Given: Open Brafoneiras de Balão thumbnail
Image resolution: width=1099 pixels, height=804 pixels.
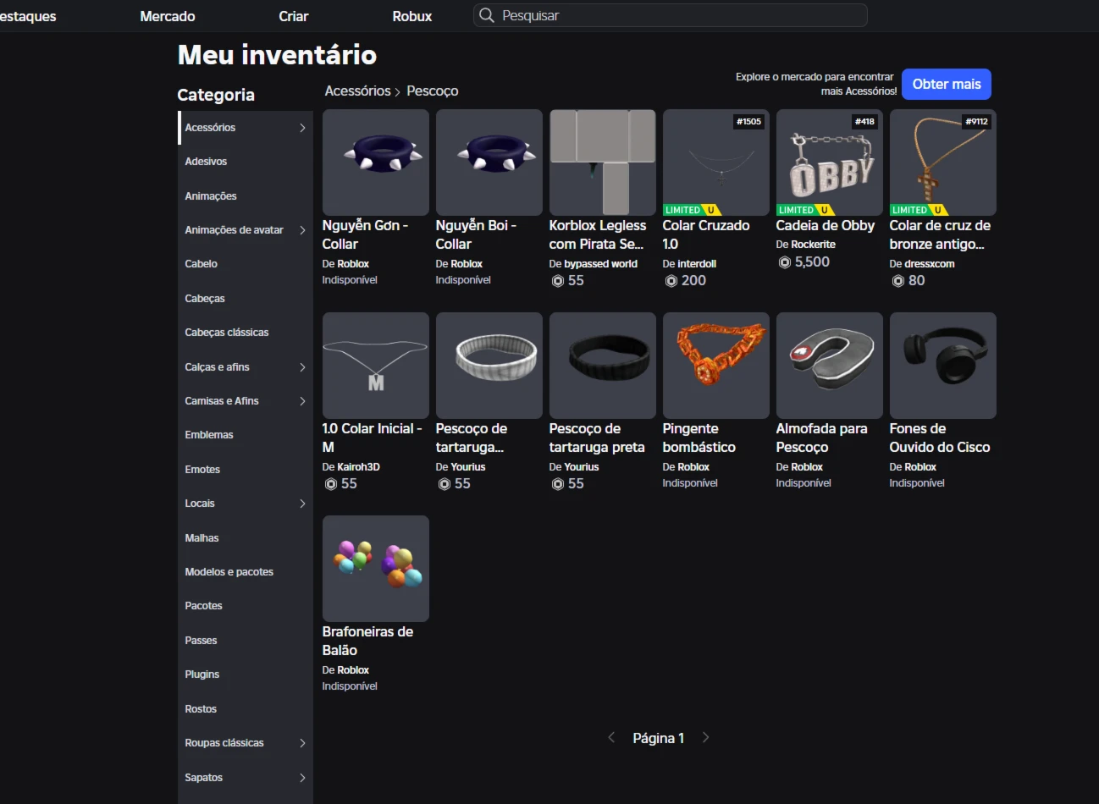Looking at the screenshot, I should (x=376, y=569).
